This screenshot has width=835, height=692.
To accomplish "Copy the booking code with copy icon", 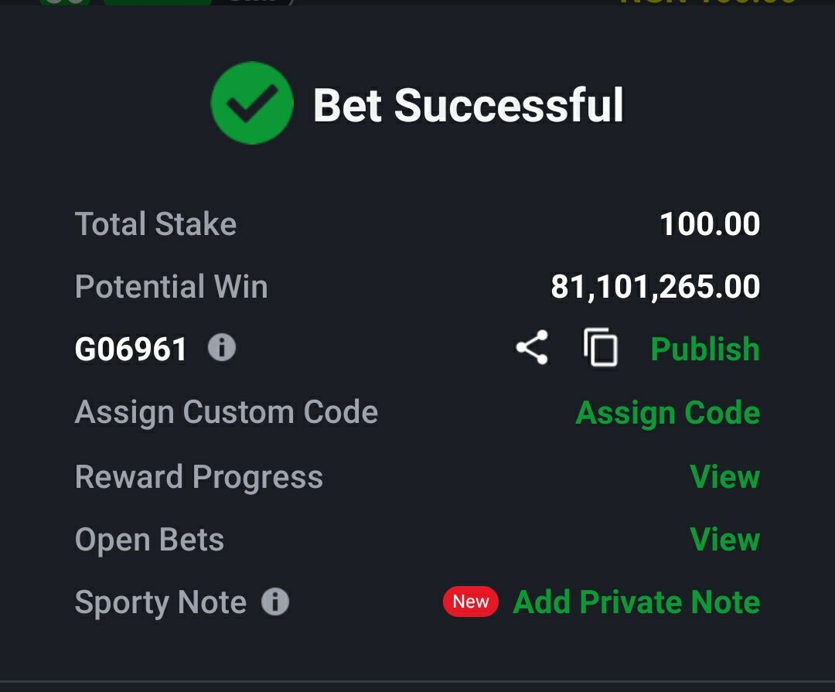I will (601, 347).
